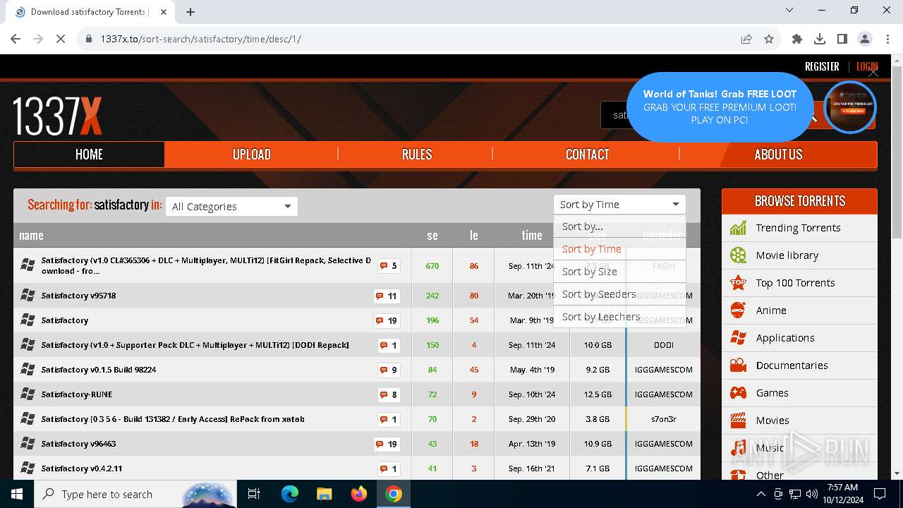The height and width of the screenshot is (508, 903).
Task: Expand the All Categories dropdown
Action: tap(231, 206)
